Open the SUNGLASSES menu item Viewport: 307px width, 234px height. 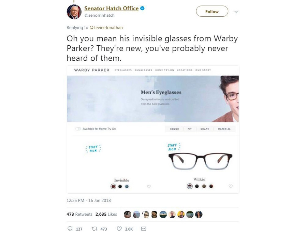[144, 70]
